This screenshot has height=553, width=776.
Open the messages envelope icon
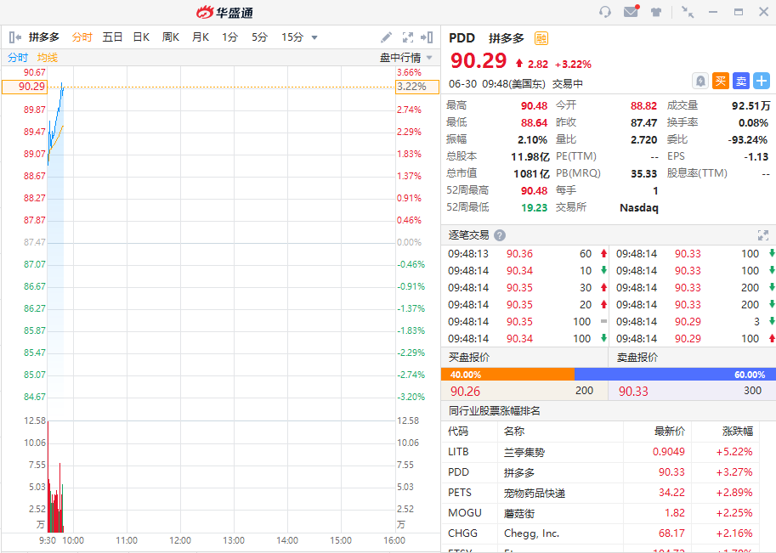pyautogui.click(x=631, y=11)
